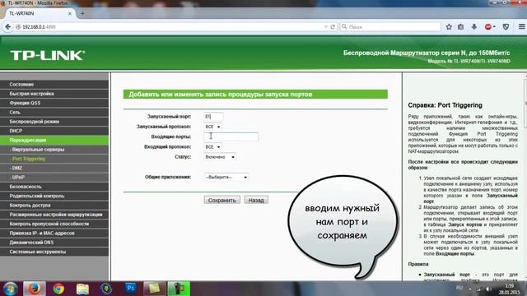Click the Сохранить button
The image size is (527, 296).
tap(222, 200)
